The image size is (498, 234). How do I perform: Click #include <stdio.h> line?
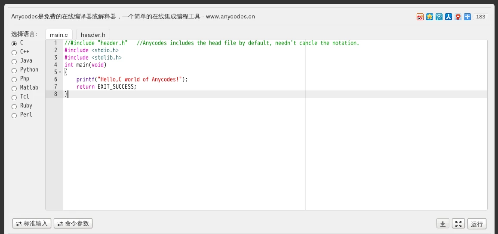(92, 50)
